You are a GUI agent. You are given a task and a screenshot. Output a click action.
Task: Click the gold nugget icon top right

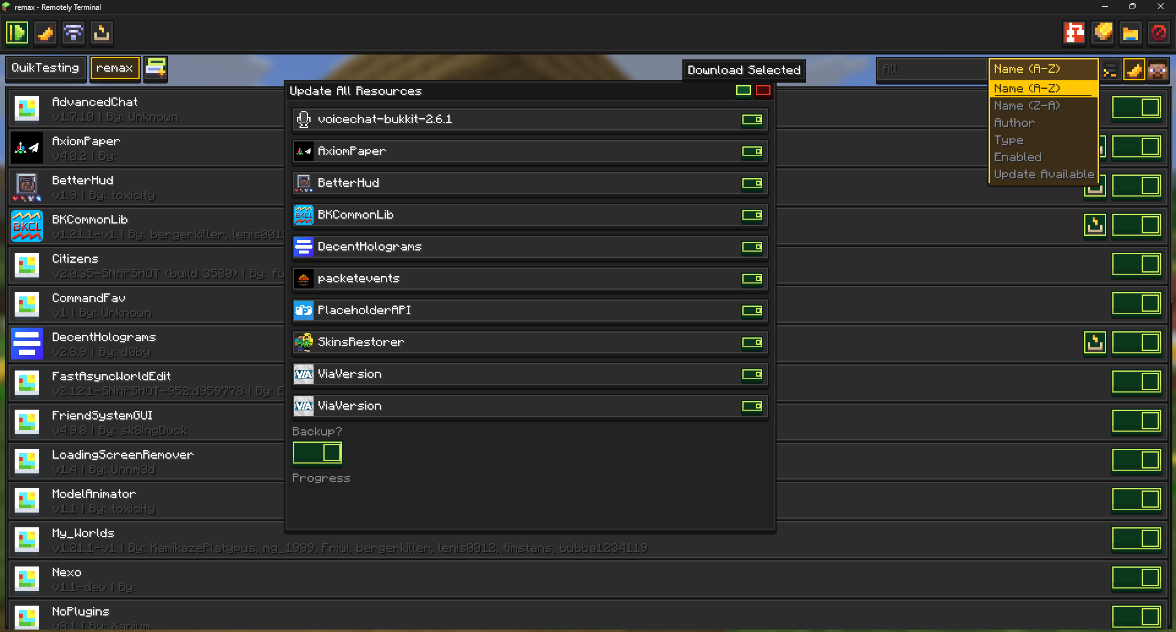coord(1102,32)
